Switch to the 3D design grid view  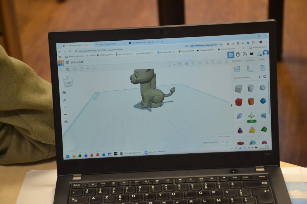pyautogui.click(x=231, y=55)
